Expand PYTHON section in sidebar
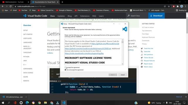The image size is (188, 105). tap(26, 57)
